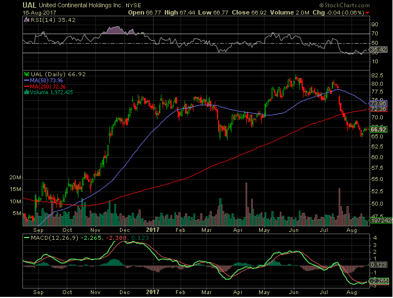This screenshot has height=298, width=393.
Task: Click the 10 label on RSI axis
Action: click(374, 62)
